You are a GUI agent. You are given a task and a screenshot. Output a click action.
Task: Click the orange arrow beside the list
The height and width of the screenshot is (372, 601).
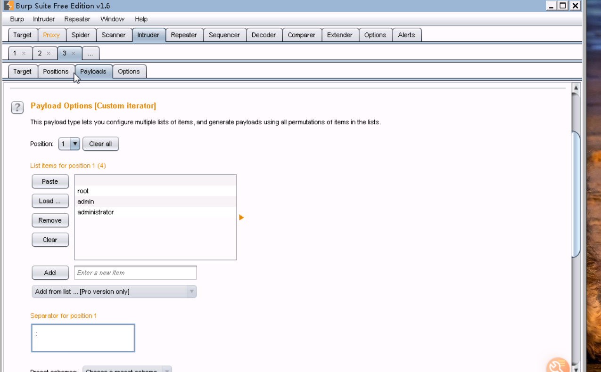click(x=241, y=217)
